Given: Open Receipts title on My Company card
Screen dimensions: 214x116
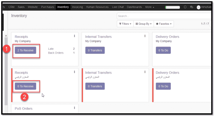Looking at the screenshot, I should [21, 37].
